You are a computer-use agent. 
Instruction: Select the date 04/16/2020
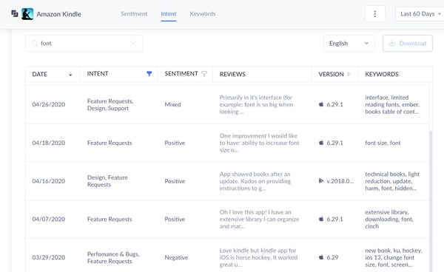49,181
